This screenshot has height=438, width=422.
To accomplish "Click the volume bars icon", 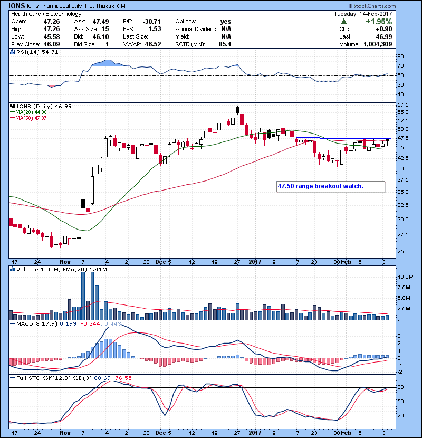I will click(12, 269).
